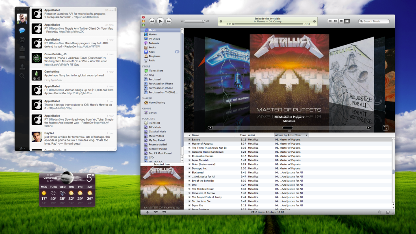
Task: Uncheck the Blackened song checkbox
Action: pyautogui.click(x=189, y=172)
